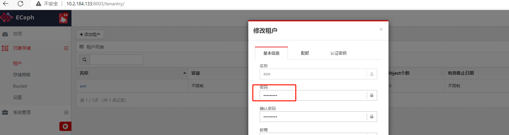
Task: Collapse sidebar with red arrow button
Action: [x=65, y=126]
